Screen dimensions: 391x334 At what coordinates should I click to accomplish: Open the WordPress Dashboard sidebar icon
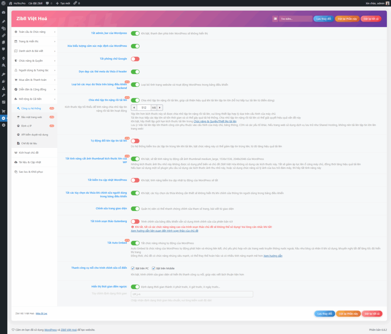[x=3, y=12]
